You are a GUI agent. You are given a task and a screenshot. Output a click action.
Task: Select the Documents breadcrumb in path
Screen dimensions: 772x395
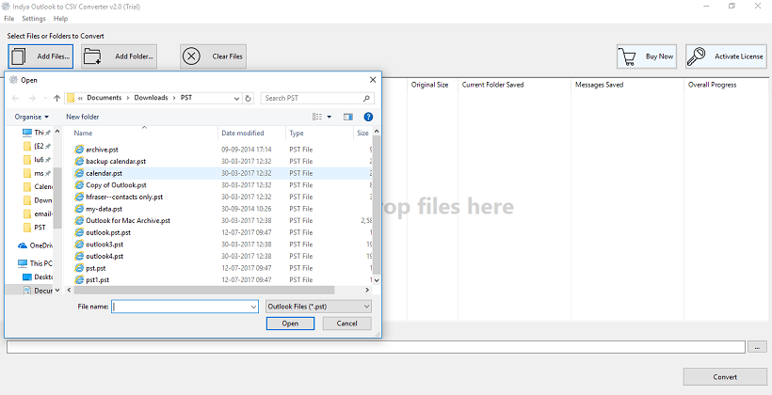coord(104,98)
